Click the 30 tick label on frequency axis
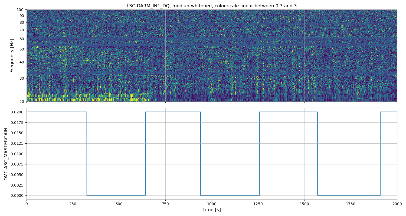Viewport: 406px width, 216px height. pyautogui.click(x=21, y=78)
